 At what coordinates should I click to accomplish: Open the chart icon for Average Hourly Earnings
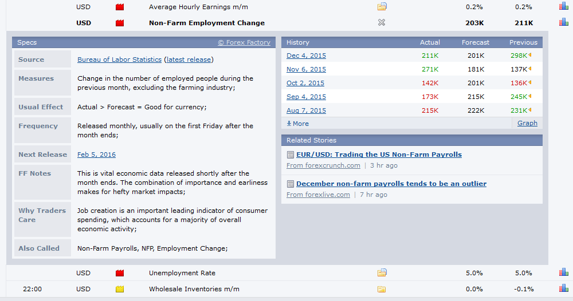point(564,7)
